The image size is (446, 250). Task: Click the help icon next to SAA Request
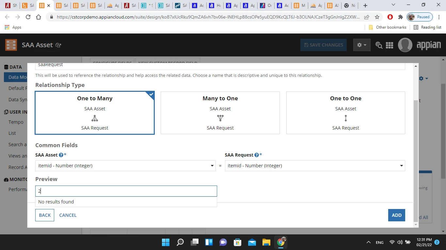[257, 155]
